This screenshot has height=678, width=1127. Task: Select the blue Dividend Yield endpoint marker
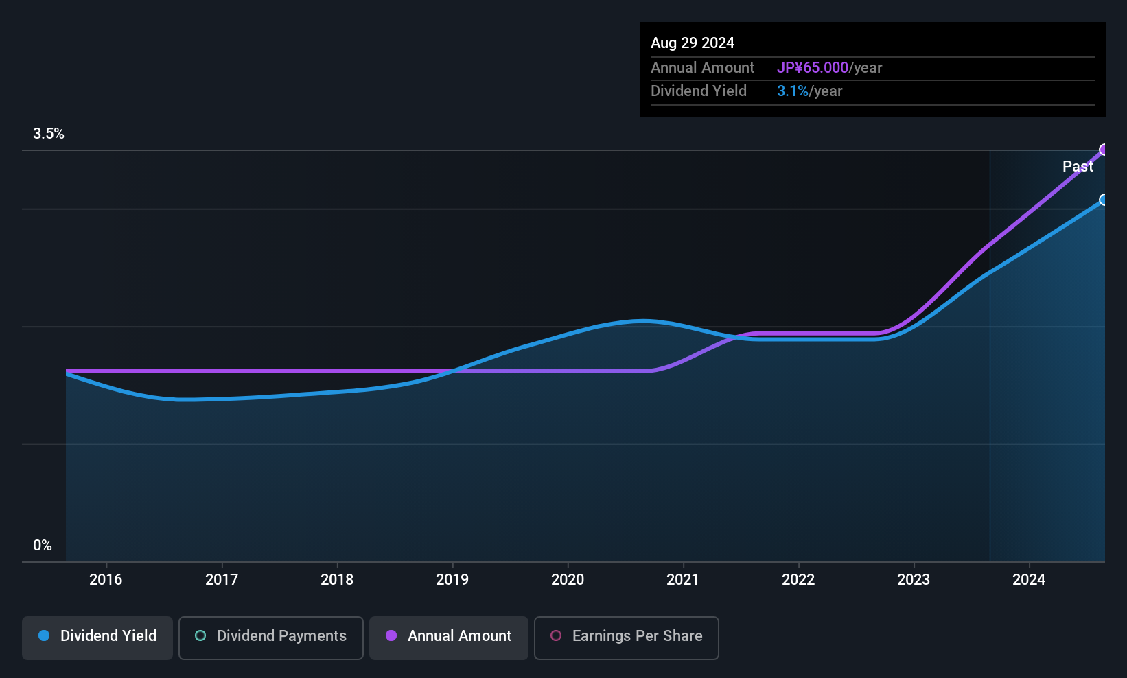tap(1104, 200)
